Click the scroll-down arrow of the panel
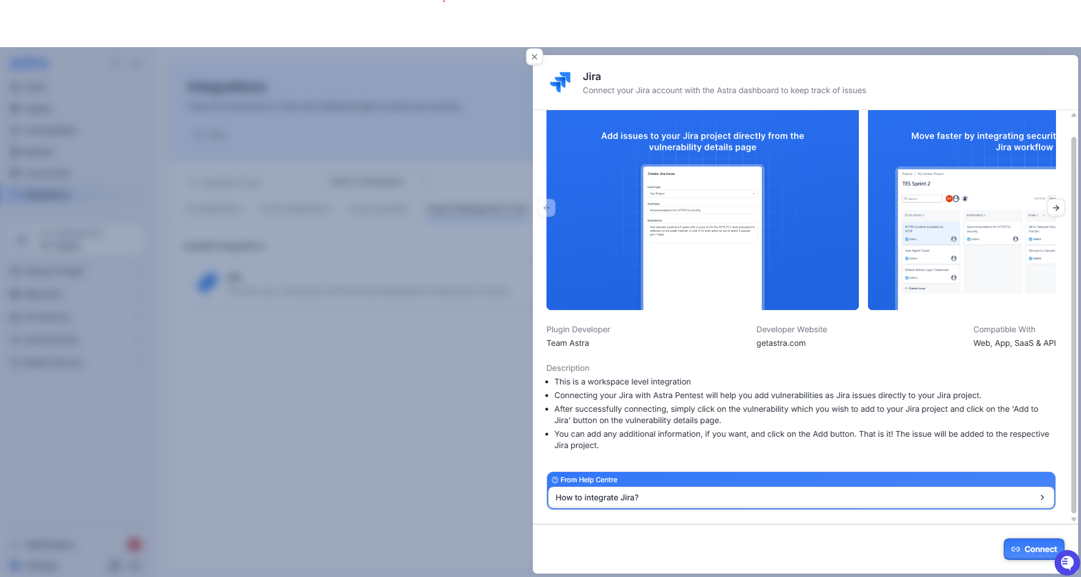1081x577 pixels. pyautogui.click(x=1074, y=519)
